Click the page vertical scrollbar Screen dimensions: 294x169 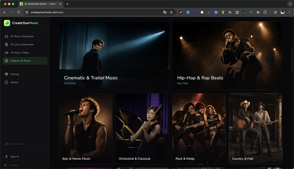click(292, 61)
